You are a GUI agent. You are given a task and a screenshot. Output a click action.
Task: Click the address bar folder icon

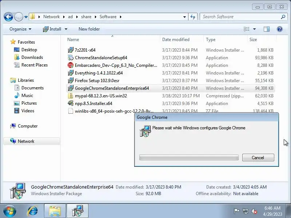pos(33,16)
